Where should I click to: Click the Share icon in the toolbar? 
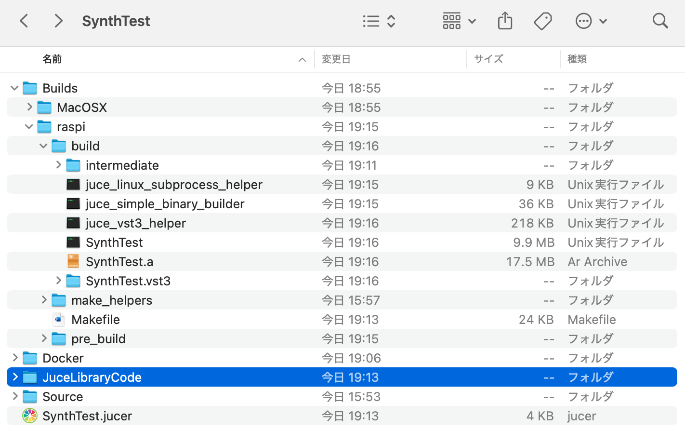click(x=505, y=21)
